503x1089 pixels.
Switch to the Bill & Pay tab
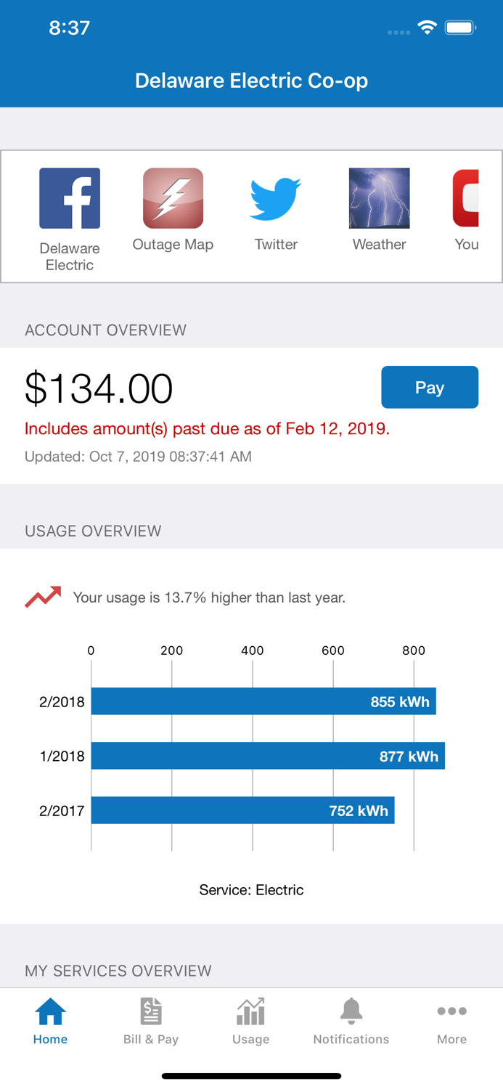151,1021
